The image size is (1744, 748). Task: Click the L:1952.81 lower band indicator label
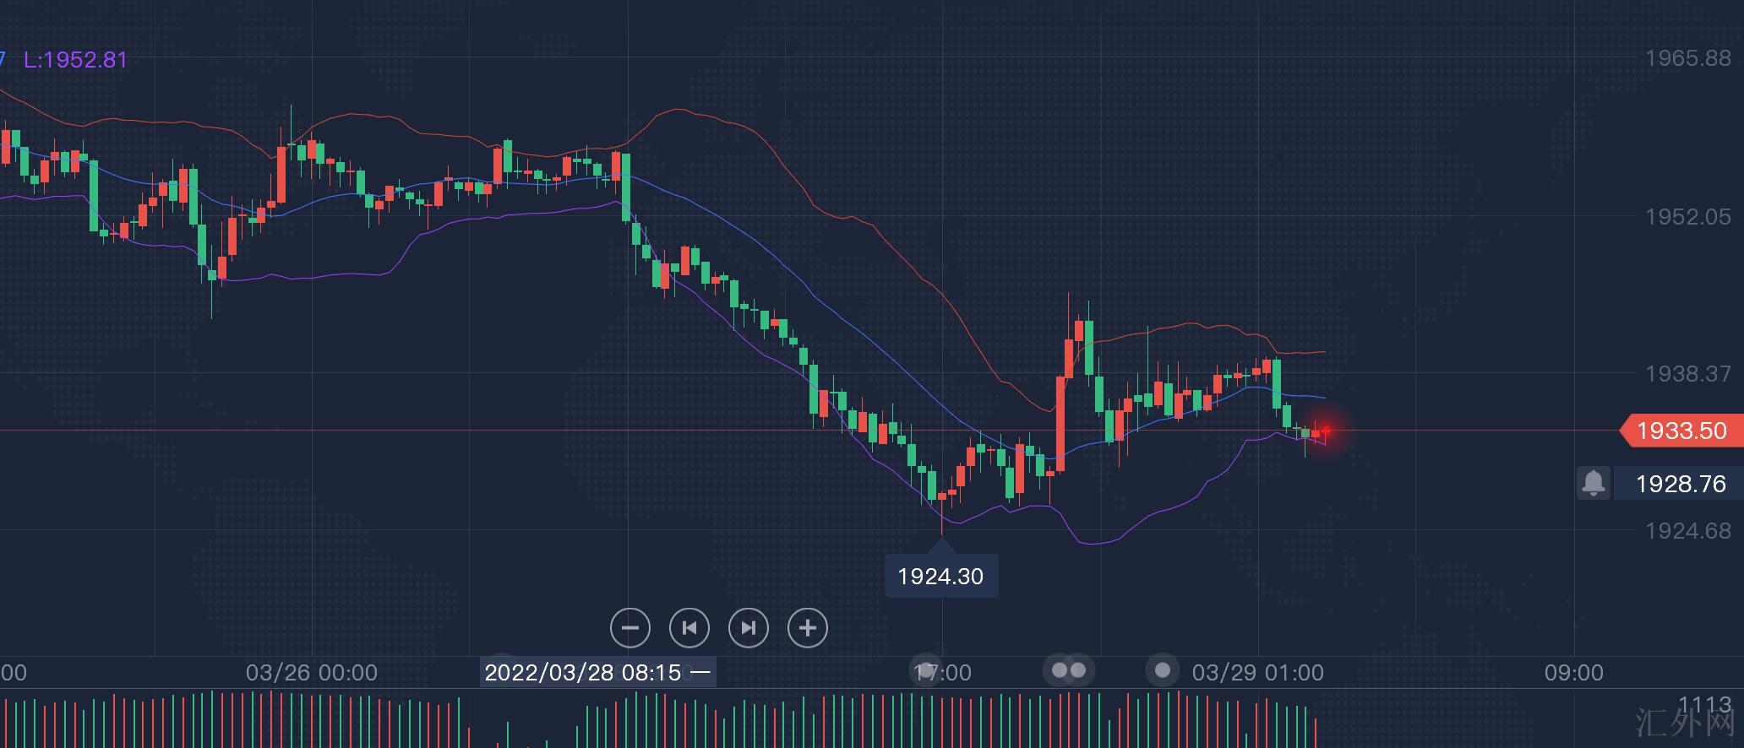tap(75, 60)
